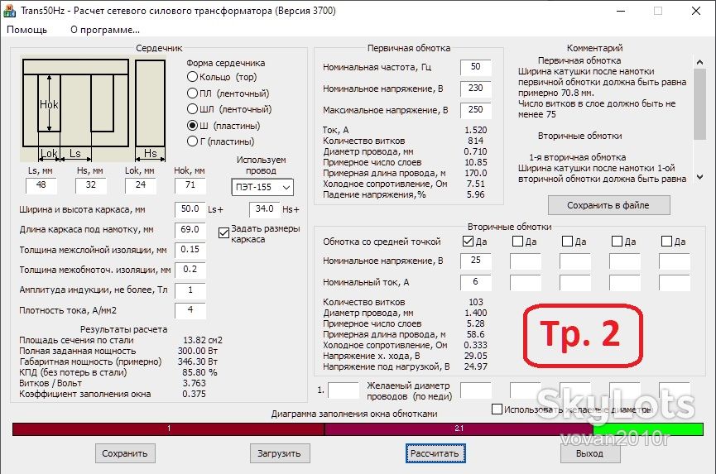Open the Помощь menu
Image resolution: width=716 pixels, height=474 pixels.
coord(27,30)
